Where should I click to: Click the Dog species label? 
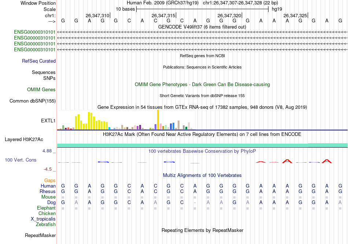coord(52,203)
